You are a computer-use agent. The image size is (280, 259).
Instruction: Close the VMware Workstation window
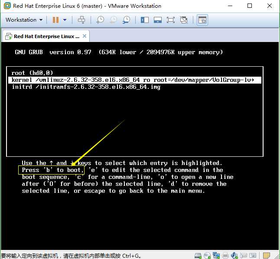[270, 6]
